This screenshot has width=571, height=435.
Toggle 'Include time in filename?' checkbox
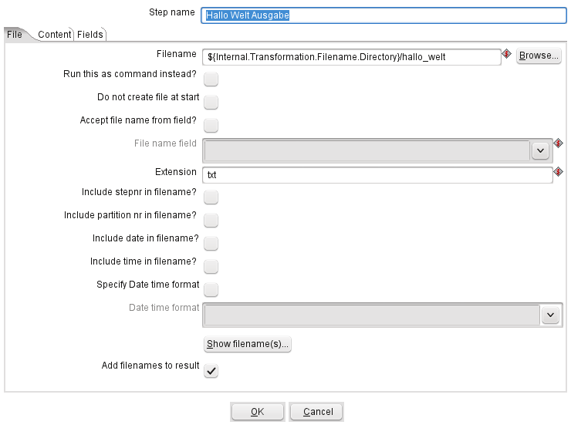(x=211, y=266)
